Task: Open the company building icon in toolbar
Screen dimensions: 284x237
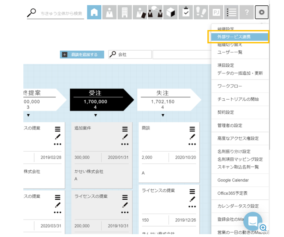Action: click(x=125, y=12)
